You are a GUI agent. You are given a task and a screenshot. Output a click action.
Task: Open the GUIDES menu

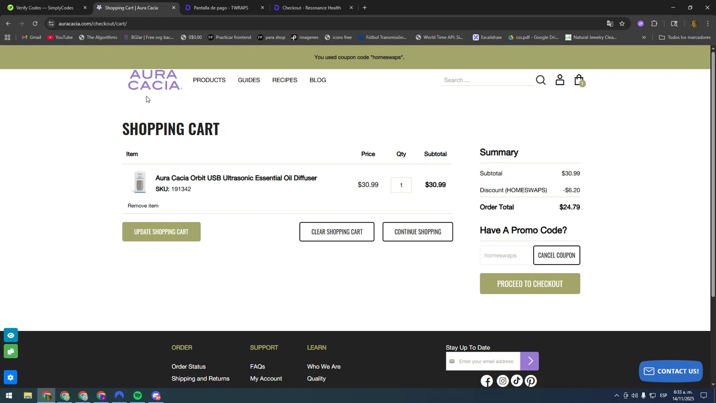249,80
